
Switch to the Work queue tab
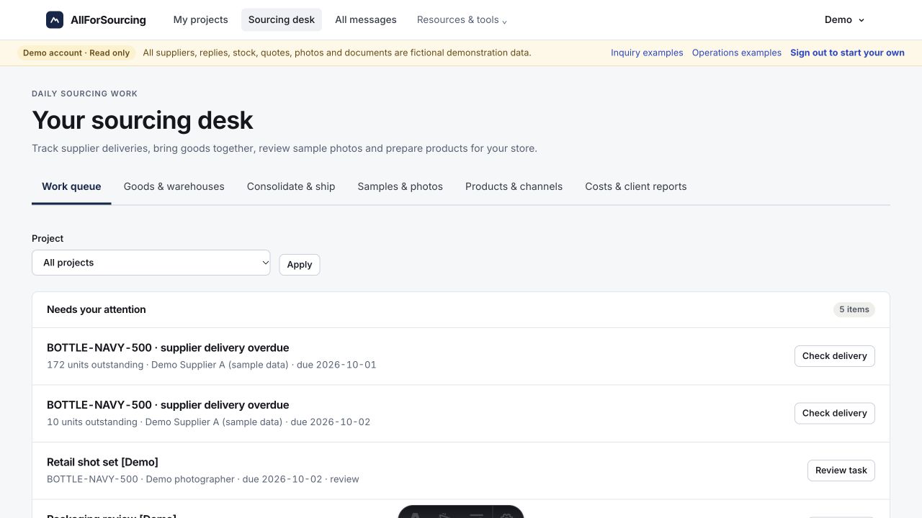click(x=71, y=186)
